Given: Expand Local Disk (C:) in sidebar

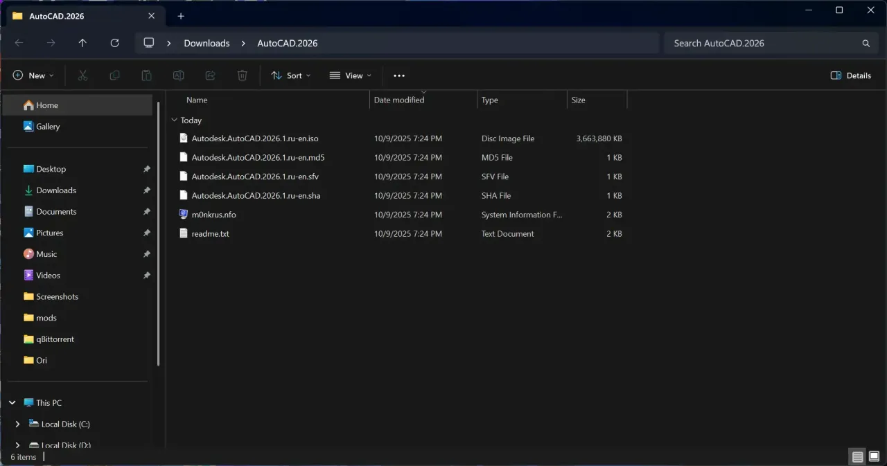Looking at the screenshot, I should coord(17,424).
